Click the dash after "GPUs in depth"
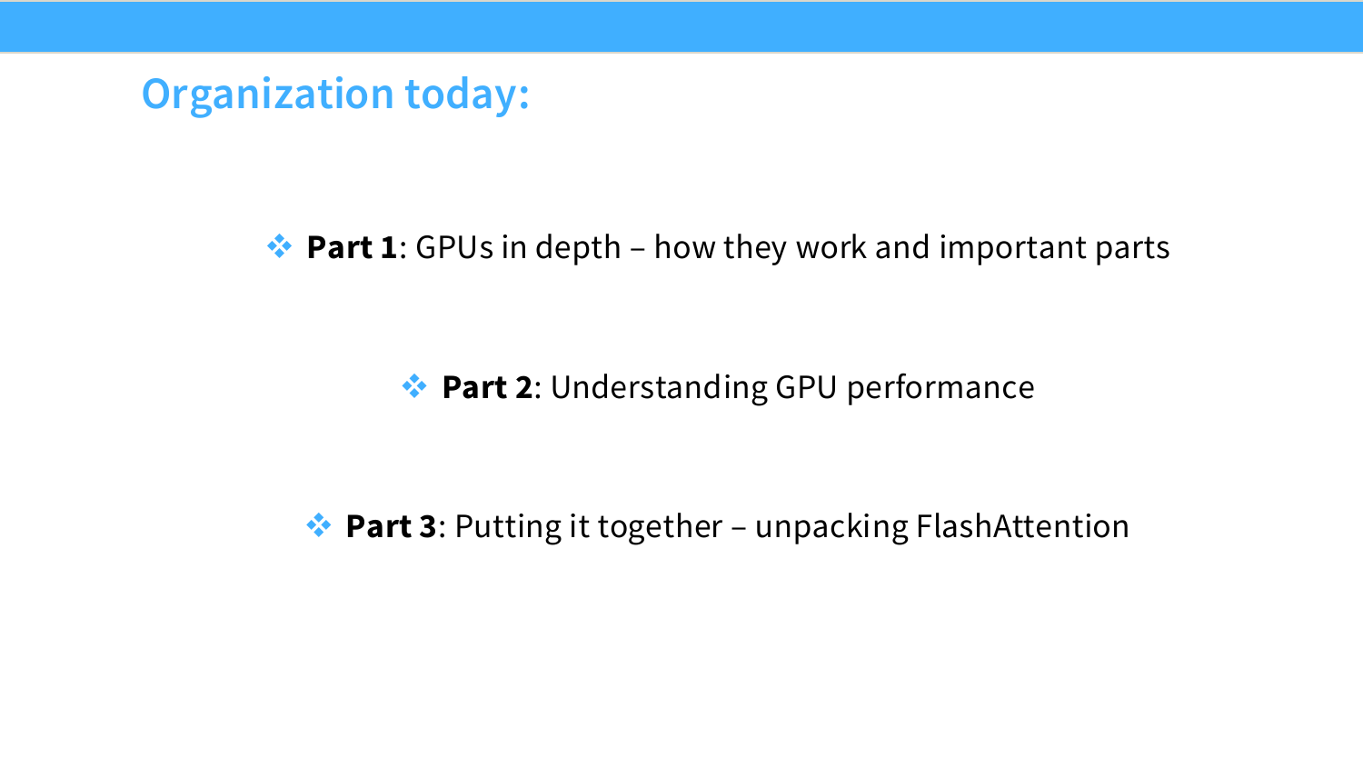Image resolution: width=1363 pixels, height=768 pixels. (638, 249)
